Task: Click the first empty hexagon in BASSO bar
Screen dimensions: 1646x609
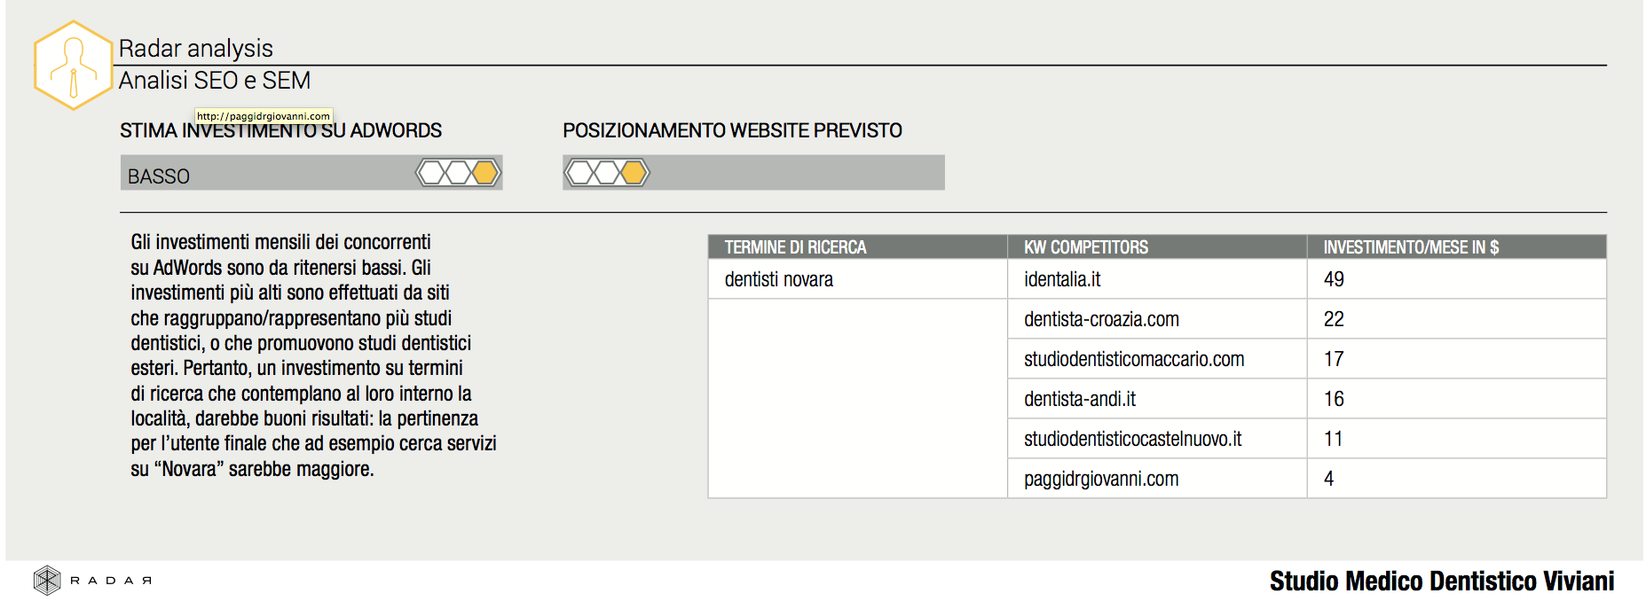Action: (431, 172)
